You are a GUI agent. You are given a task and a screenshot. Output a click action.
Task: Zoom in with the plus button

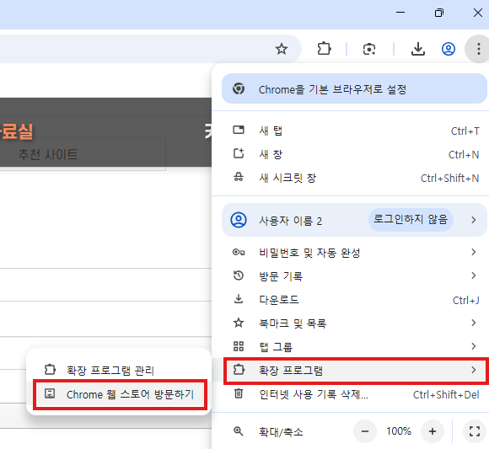pos(433,431)
